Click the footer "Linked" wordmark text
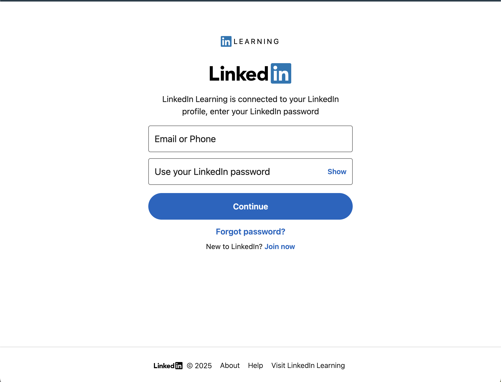Image resolution: width=501 pixels, height=382 pixels. click(x=164, y=366)
